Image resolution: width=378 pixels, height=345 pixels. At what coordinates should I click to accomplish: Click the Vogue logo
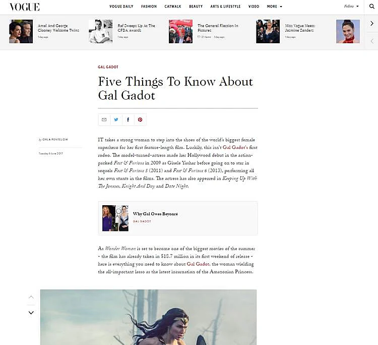[25, 7]
